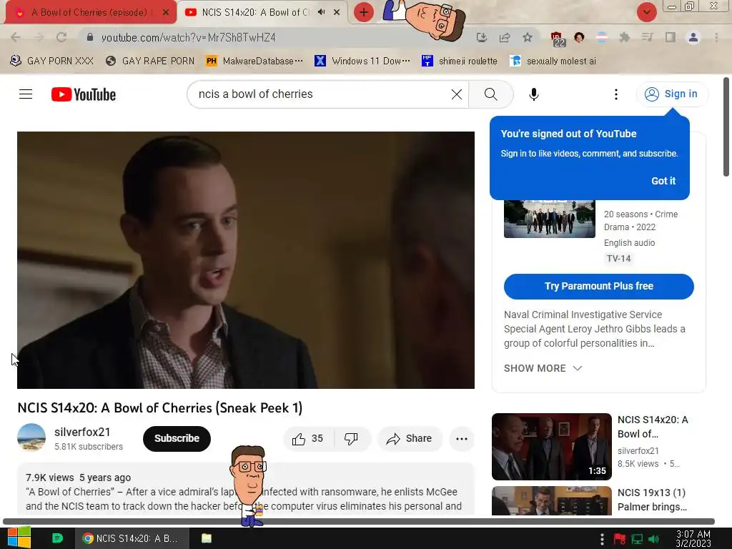Dismiss the signed-out popup with Got it
This screenshot has width=732, height=549.
click(663, 181)
